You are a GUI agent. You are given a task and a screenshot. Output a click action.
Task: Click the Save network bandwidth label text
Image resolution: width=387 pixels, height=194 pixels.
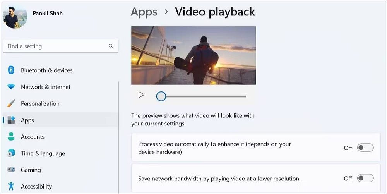[x=218, y=179]
